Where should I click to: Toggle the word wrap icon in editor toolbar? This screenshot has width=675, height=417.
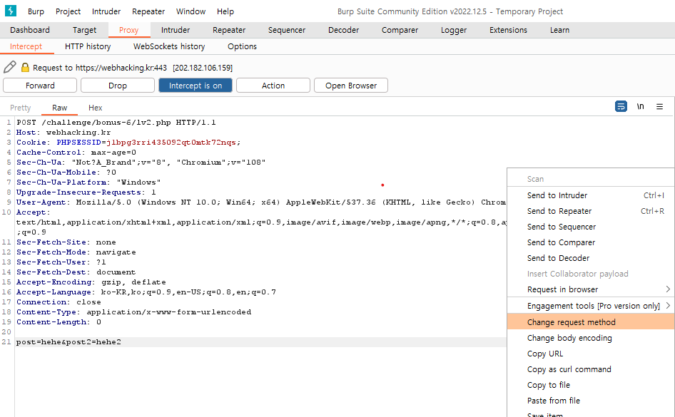click(621, 106)
